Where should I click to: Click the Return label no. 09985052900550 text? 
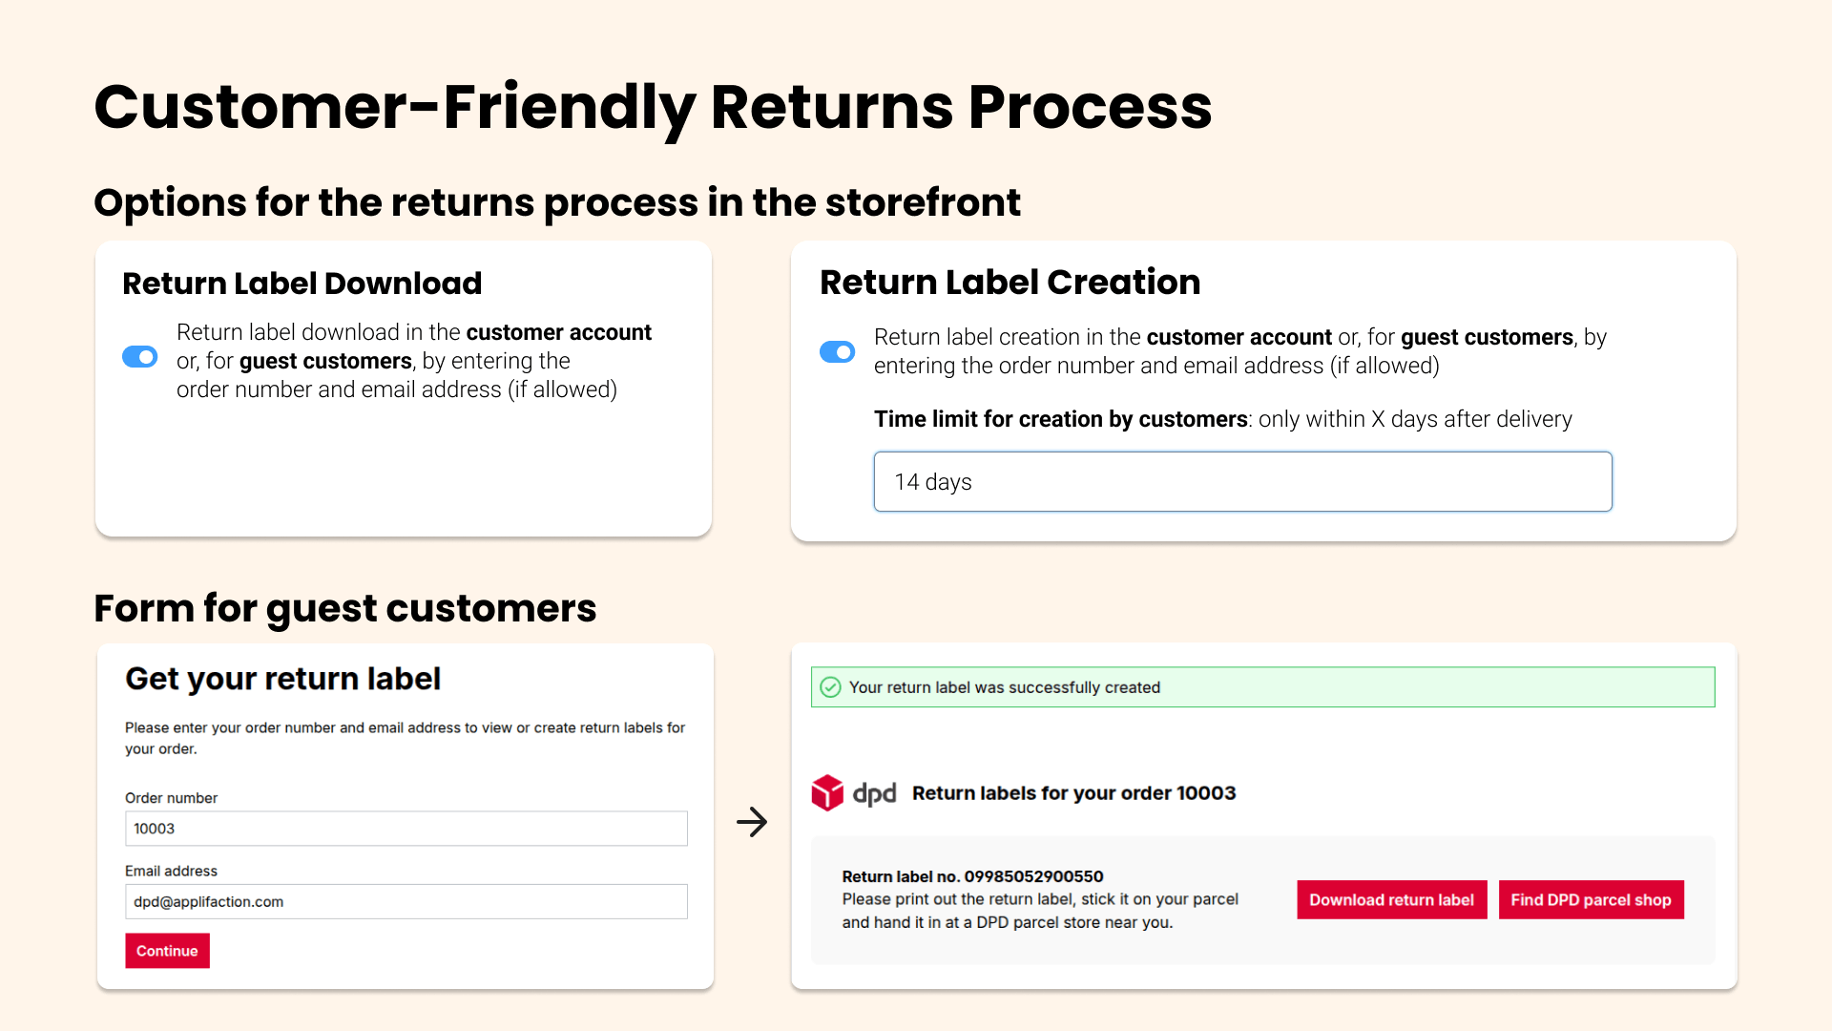click(972, 876)
